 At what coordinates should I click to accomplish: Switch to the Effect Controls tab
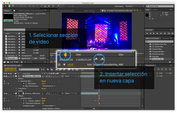31,11
